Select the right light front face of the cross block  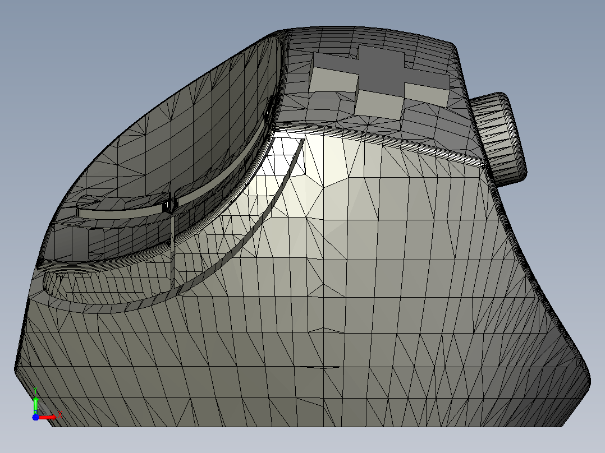point(426,94)
